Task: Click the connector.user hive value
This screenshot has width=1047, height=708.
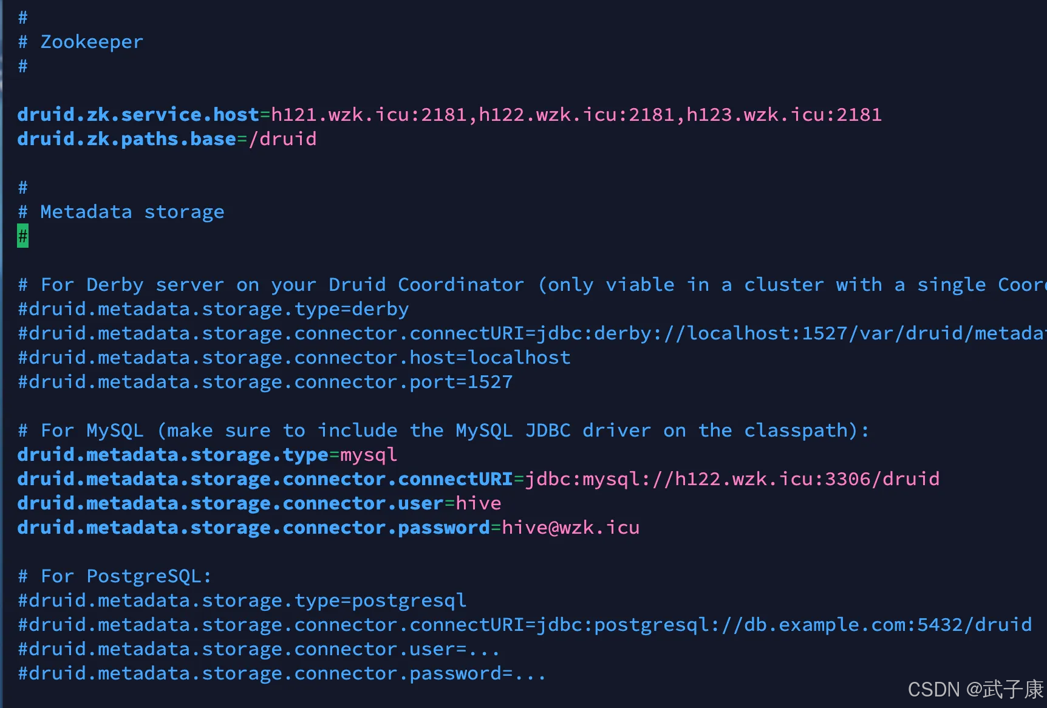Action: point(479,503)
